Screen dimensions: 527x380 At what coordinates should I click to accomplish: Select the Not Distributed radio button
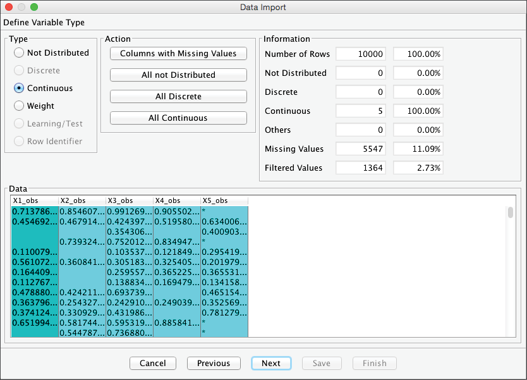[19, 53]
